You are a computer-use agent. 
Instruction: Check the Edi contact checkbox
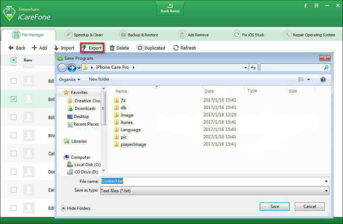coord(14,208)
